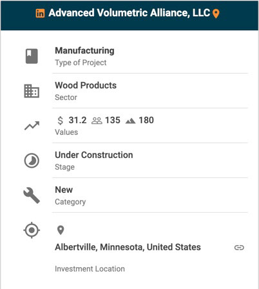The height and width of the screenshot is (289, 259).
Task: Click the trending arrow icon beside Values
Action: tap(32, 126)
